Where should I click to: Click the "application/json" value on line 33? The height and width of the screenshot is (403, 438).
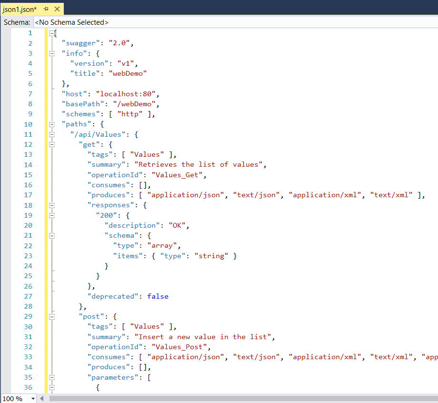(186, 357)
